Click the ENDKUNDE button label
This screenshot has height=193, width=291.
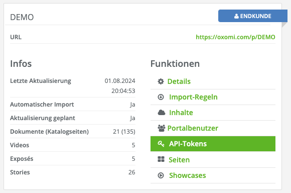coord(255,16)
